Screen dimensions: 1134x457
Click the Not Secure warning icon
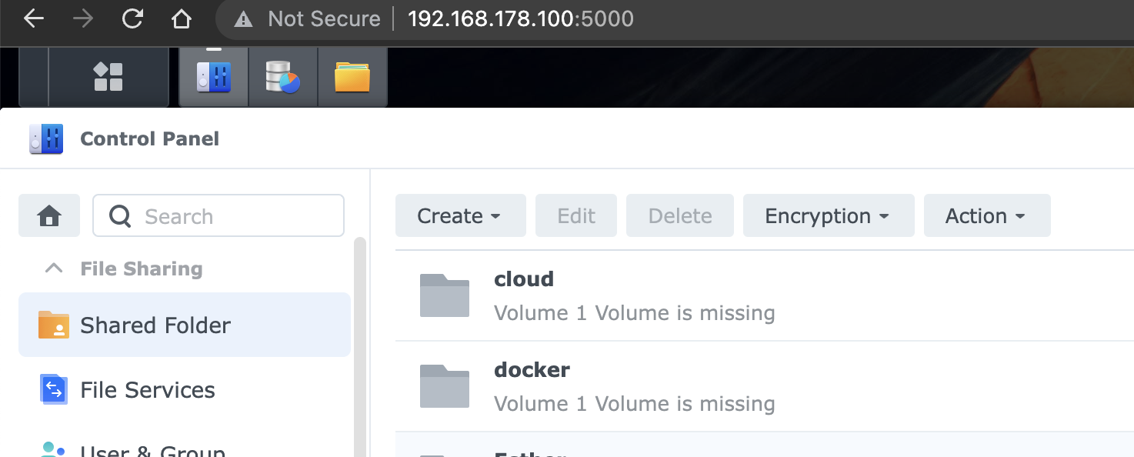[244, 20]
